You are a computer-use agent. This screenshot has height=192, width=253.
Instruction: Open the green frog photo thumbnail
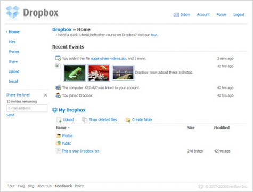pyautogui.click(x=75, y=73)
